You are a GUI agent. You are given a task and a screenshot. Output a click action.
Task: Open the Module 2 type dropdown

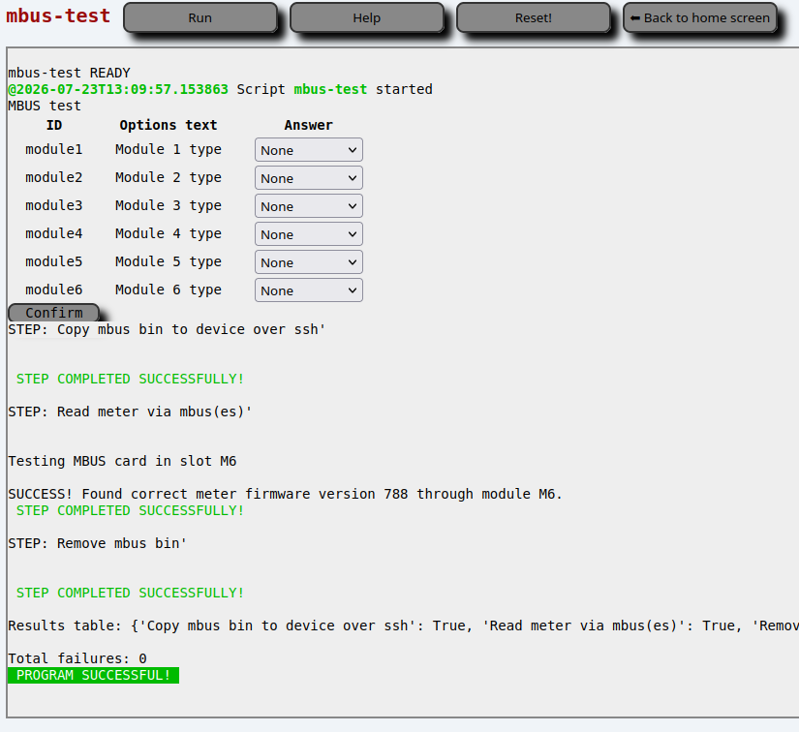coord(309,178)
